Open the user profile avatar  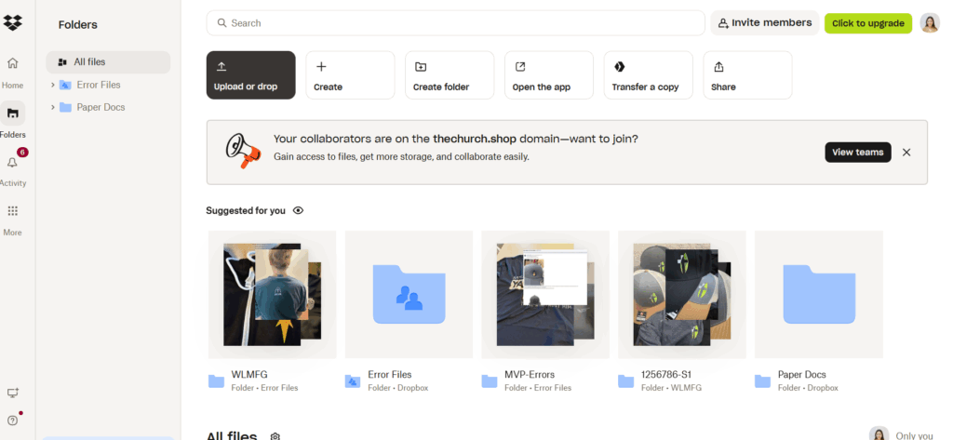[x=929, y=23]
